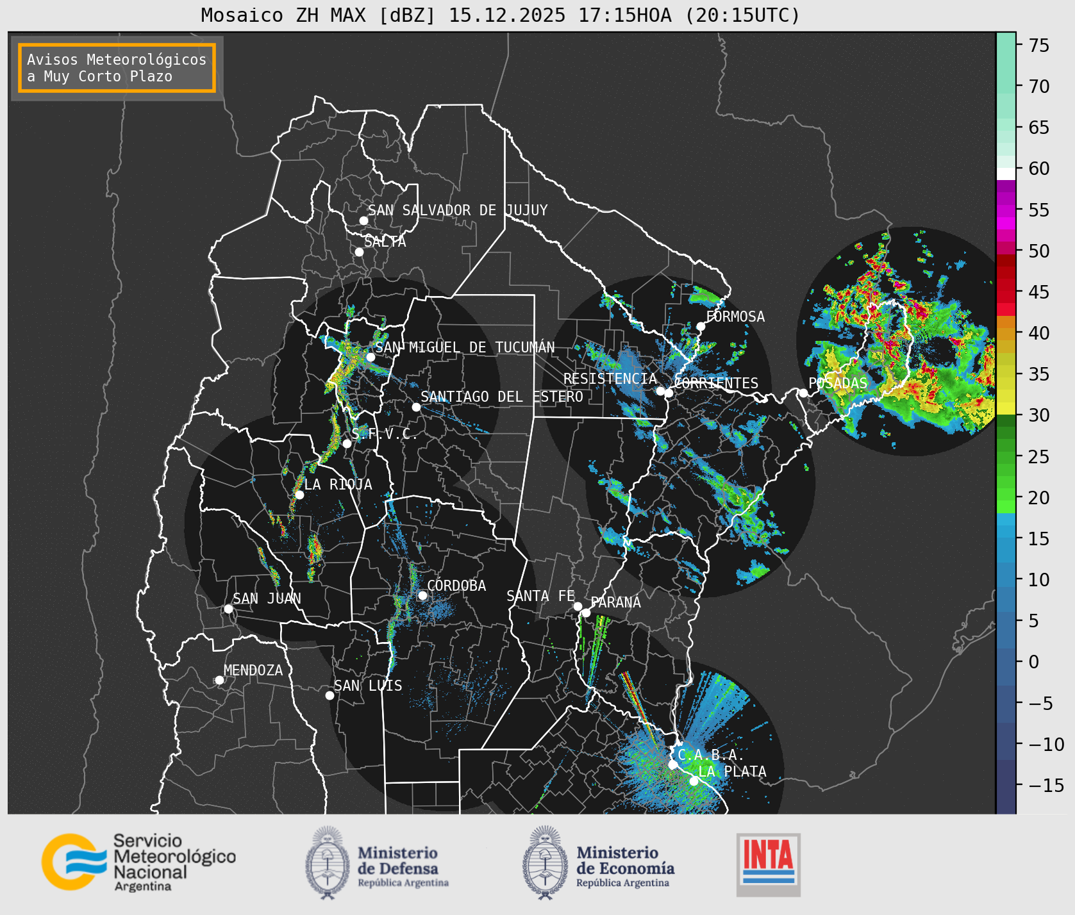The height and width of the screenshot is (915, 1075).
Task: Click the CÓRDOBA city label
Action: 456,586
